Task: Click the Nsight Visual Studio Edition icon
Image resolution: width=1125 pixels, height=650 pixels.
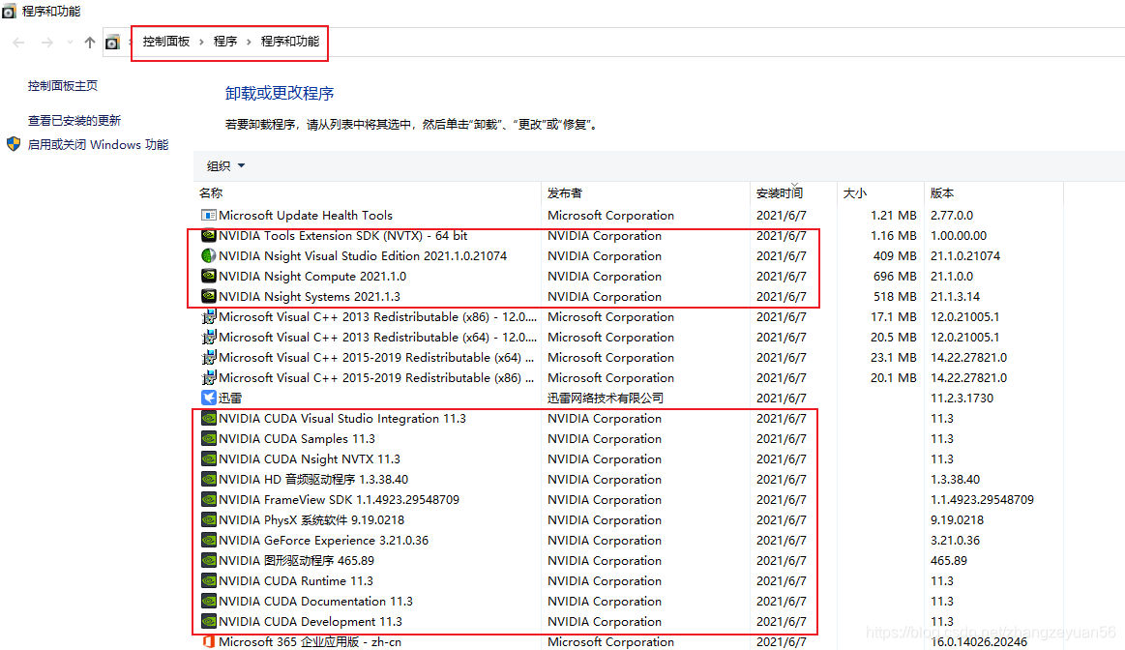Action: point(209,256)
